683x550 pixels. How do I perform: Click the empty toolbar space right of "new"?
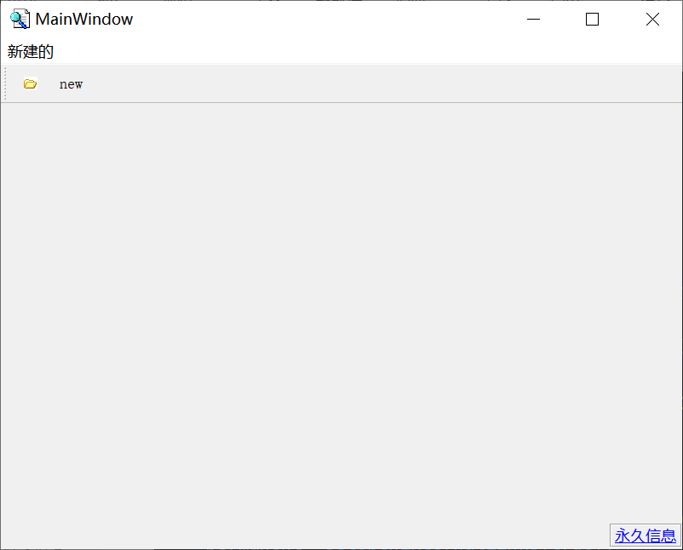point(341,83)
